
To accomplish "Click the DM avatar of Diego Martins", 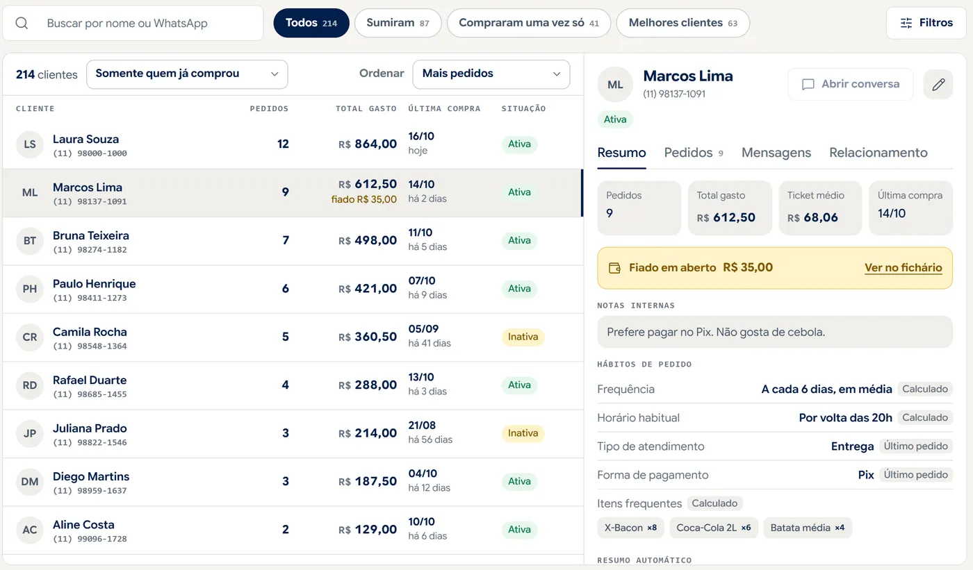I will point(30,482).
